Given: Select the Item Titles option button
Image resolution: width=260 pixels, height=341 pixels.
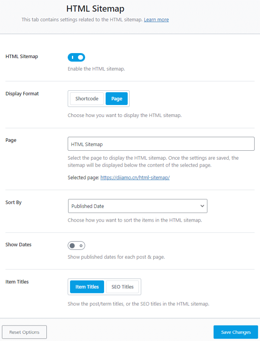Looking at the screenshot, I should (x=87, y=287).
